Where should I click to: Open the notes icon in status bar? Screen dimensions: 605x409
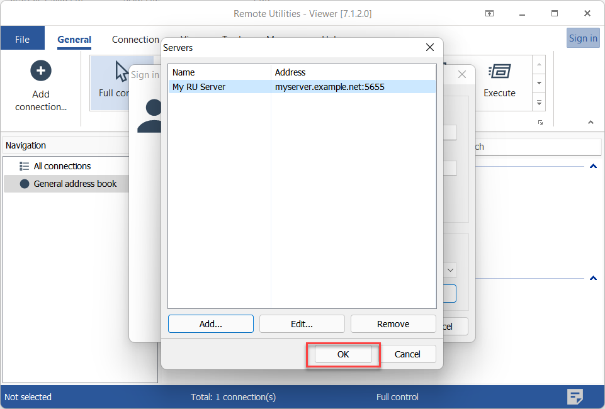coord(575,396)
